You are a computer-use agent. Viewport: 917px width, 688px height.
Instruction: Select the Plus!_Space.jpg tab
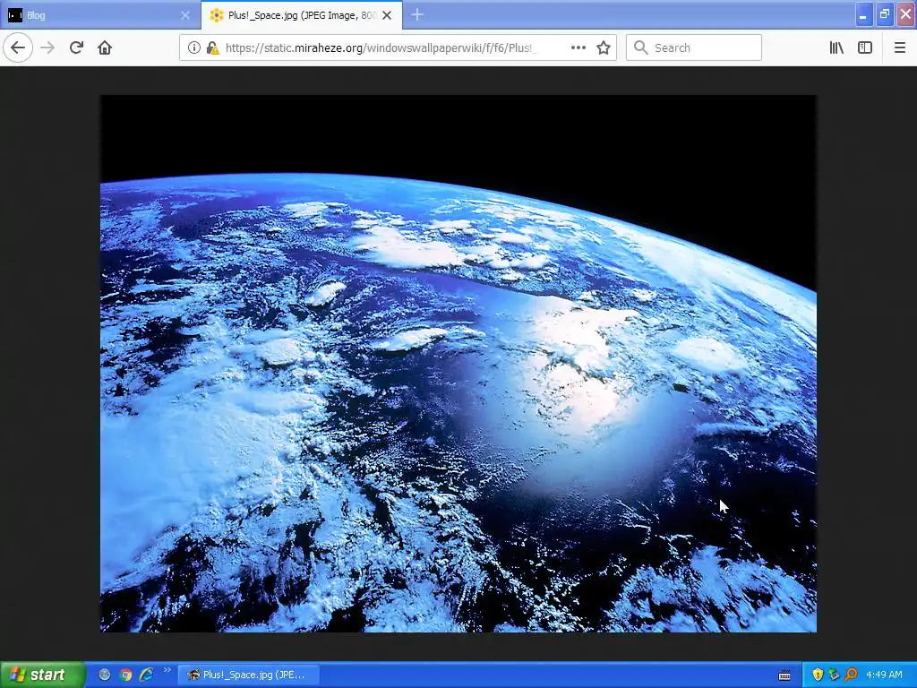tap(301, 15)
